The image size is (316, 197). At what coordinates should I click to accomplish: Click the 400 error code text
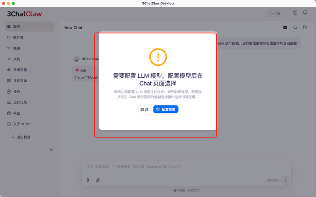[83, 71]
